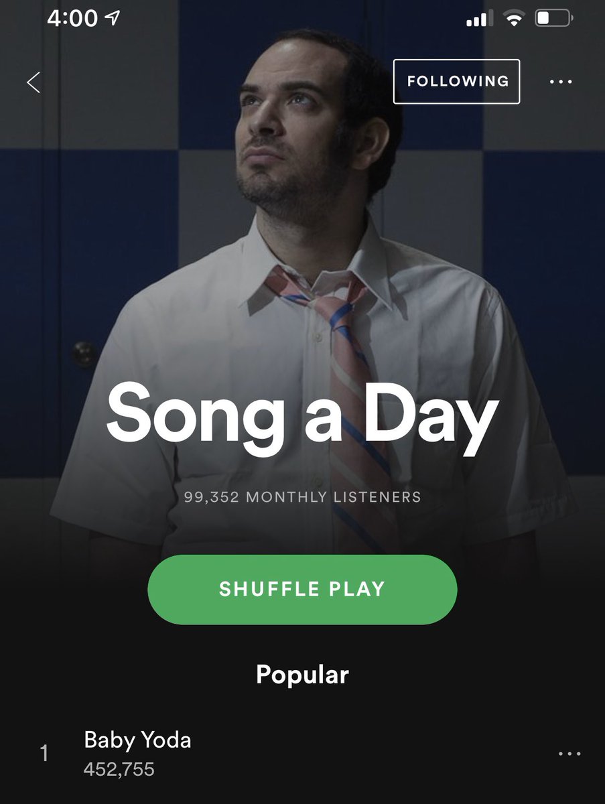Toggle the FOLLOWING button to unfollow artist
This screenshot has height=804, width=605.
coord(456,81)
